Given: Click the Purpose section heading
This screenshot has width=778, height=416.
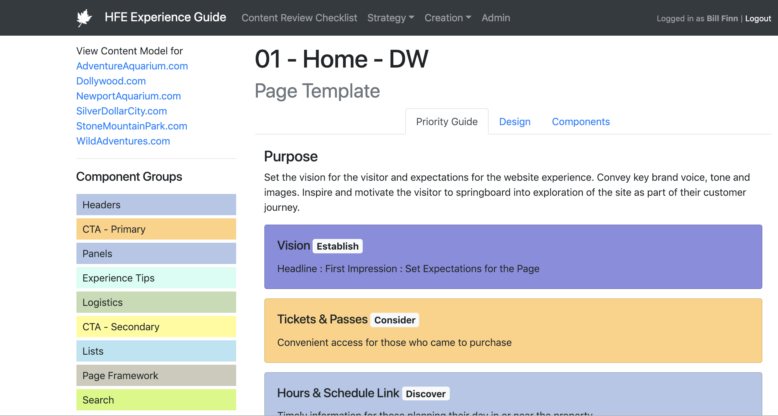Looking at the screenshot, I should tap(291, 156).
